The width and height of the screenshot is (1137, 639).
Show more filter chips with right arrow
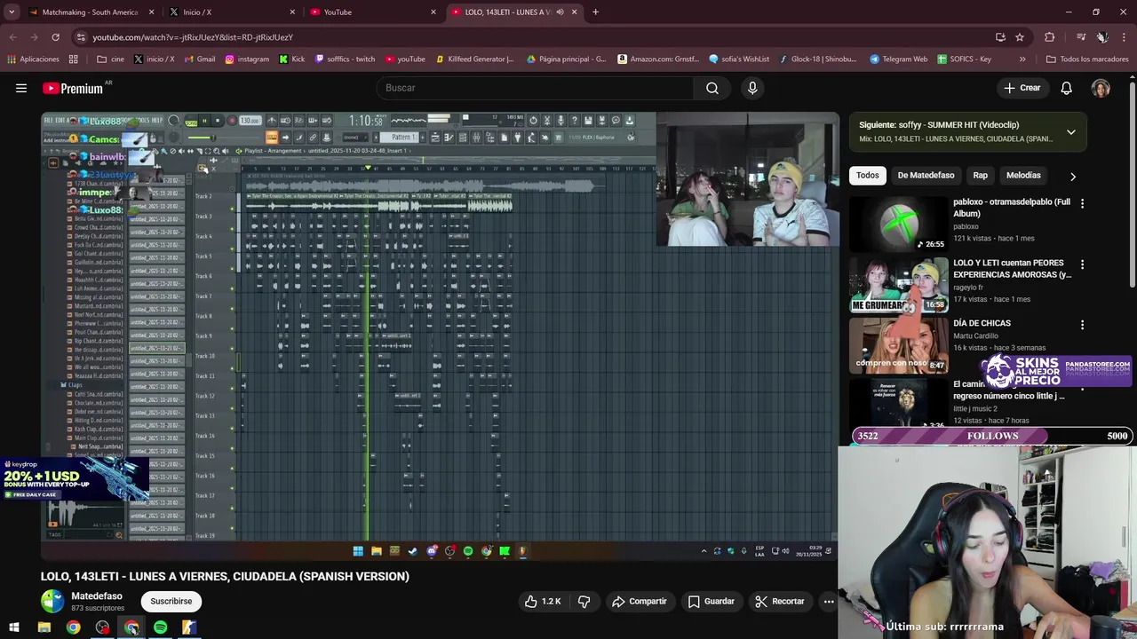point(1072,176)
